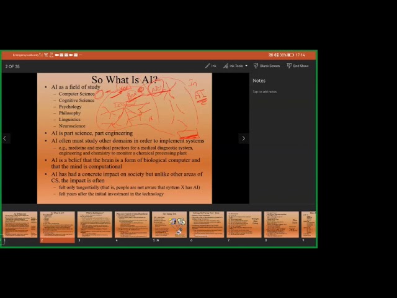The height and width of the screenshot is (298, 397).
Task: Open the Ink Tools dropdown
Action: coord(235,66)
